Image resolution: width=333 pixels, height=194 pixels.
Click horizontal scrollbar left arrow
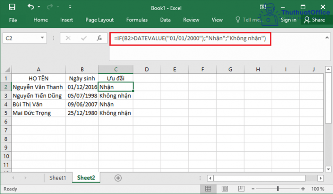click(210, 178)
